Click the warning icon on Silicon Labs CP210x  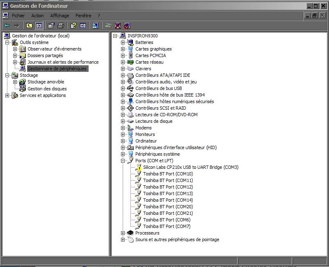click(139, 168)
